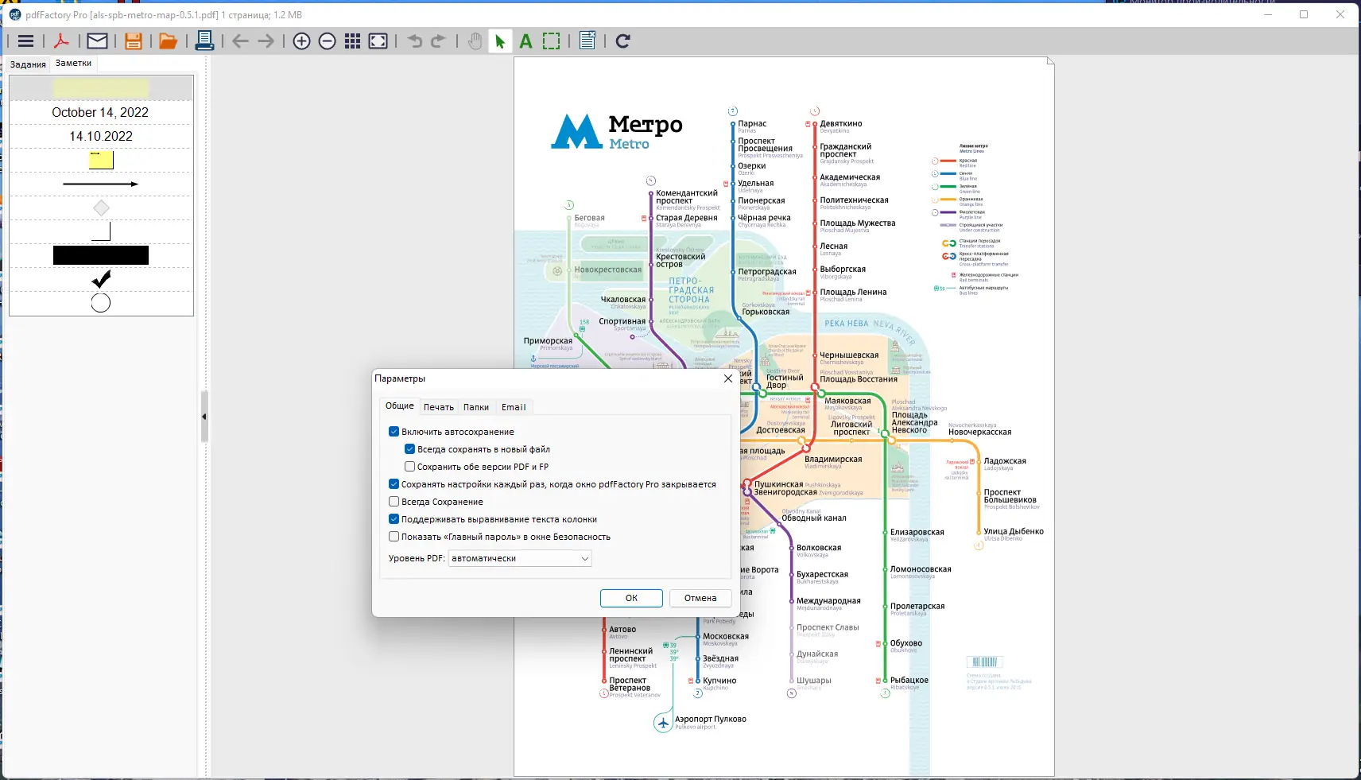The height and width of the screenshot is (780, 1361).
Task: Toggle 'Всегда сохранять в новый файл' checkbox
Action: click(x=409, y=449)
